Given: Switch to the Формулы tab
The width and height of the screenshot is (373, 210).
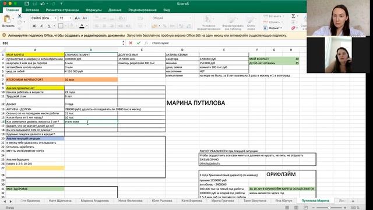Looking at the screenshot, I should 93,10.
